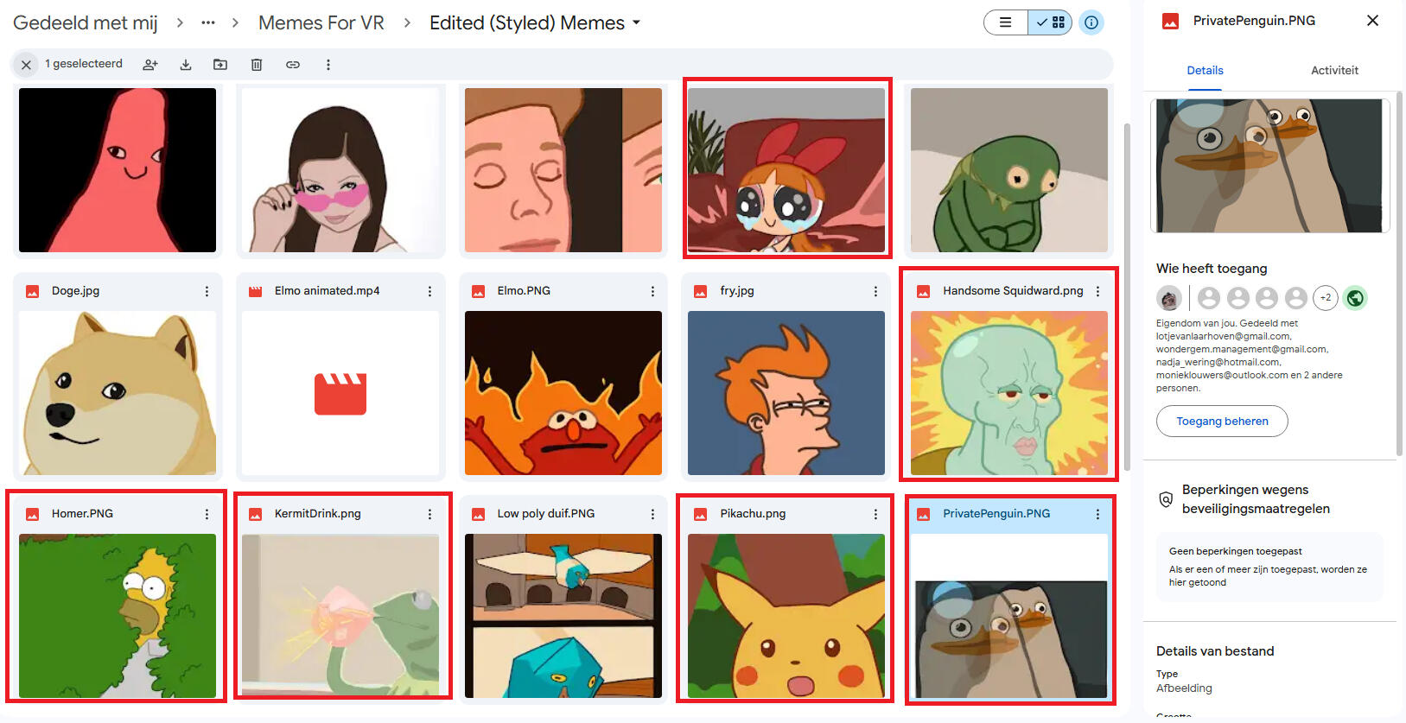This screenshot has height=723, width=1406.
Task: Click the move to folder icon
Action: pyautogui.click(x=220, y=65)
